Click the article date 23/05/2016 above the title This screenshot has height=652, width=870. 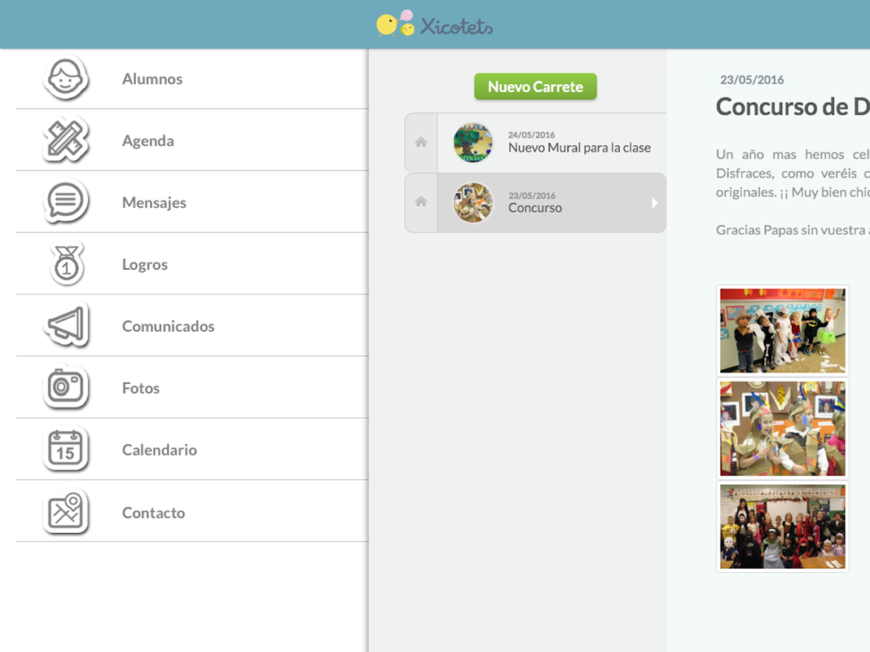click(752, 80)
